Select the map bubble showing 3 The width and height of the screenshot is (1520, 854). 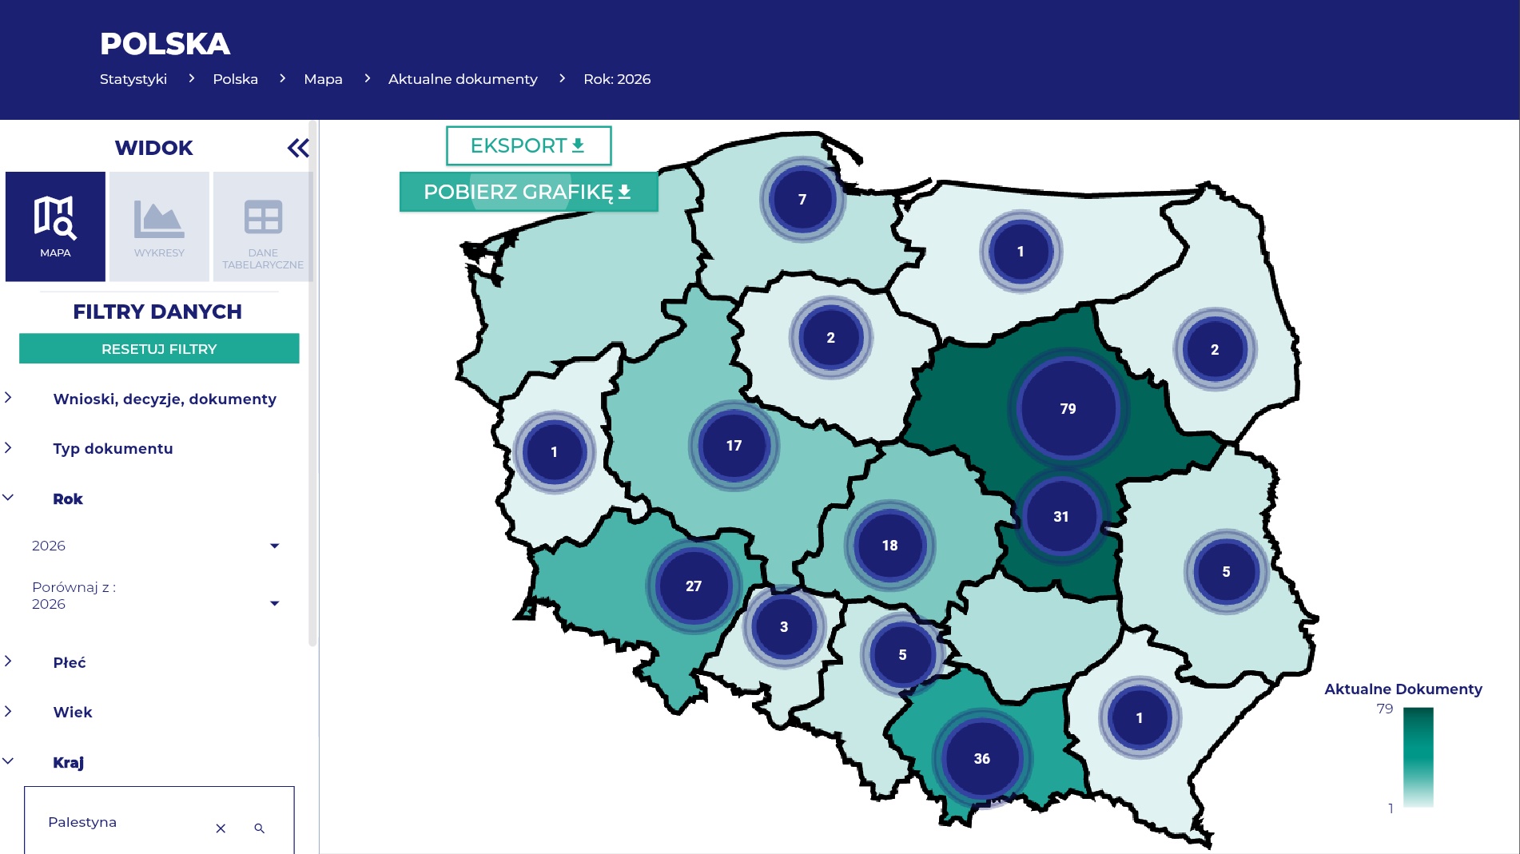click(x=784, y=627)
